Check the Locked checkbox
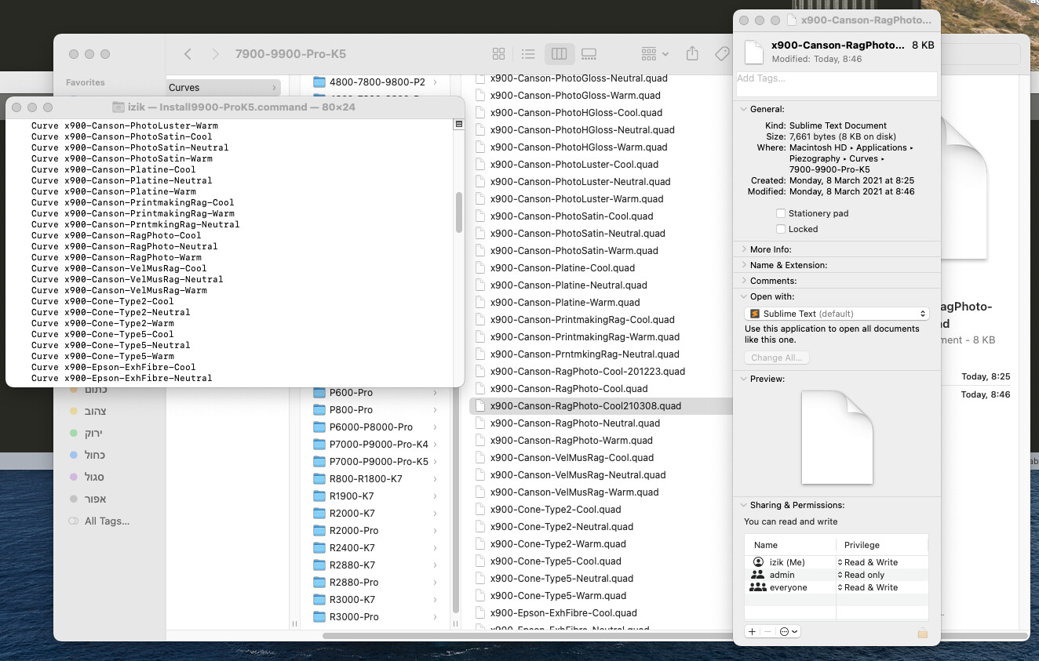This screenshot has width=1039, height=661. (781, 229)
